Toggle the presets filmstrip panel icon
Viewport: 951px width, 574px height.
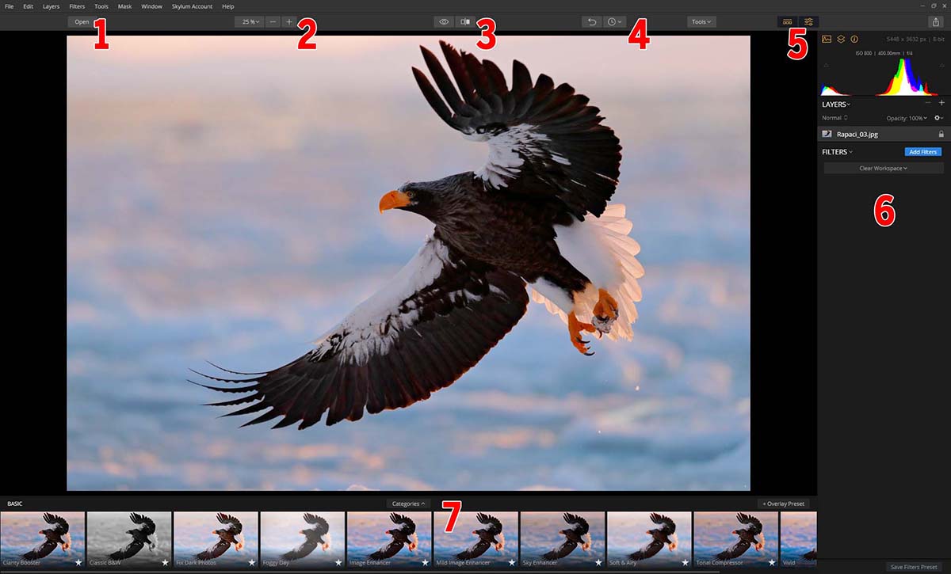(x=788, y=22)
